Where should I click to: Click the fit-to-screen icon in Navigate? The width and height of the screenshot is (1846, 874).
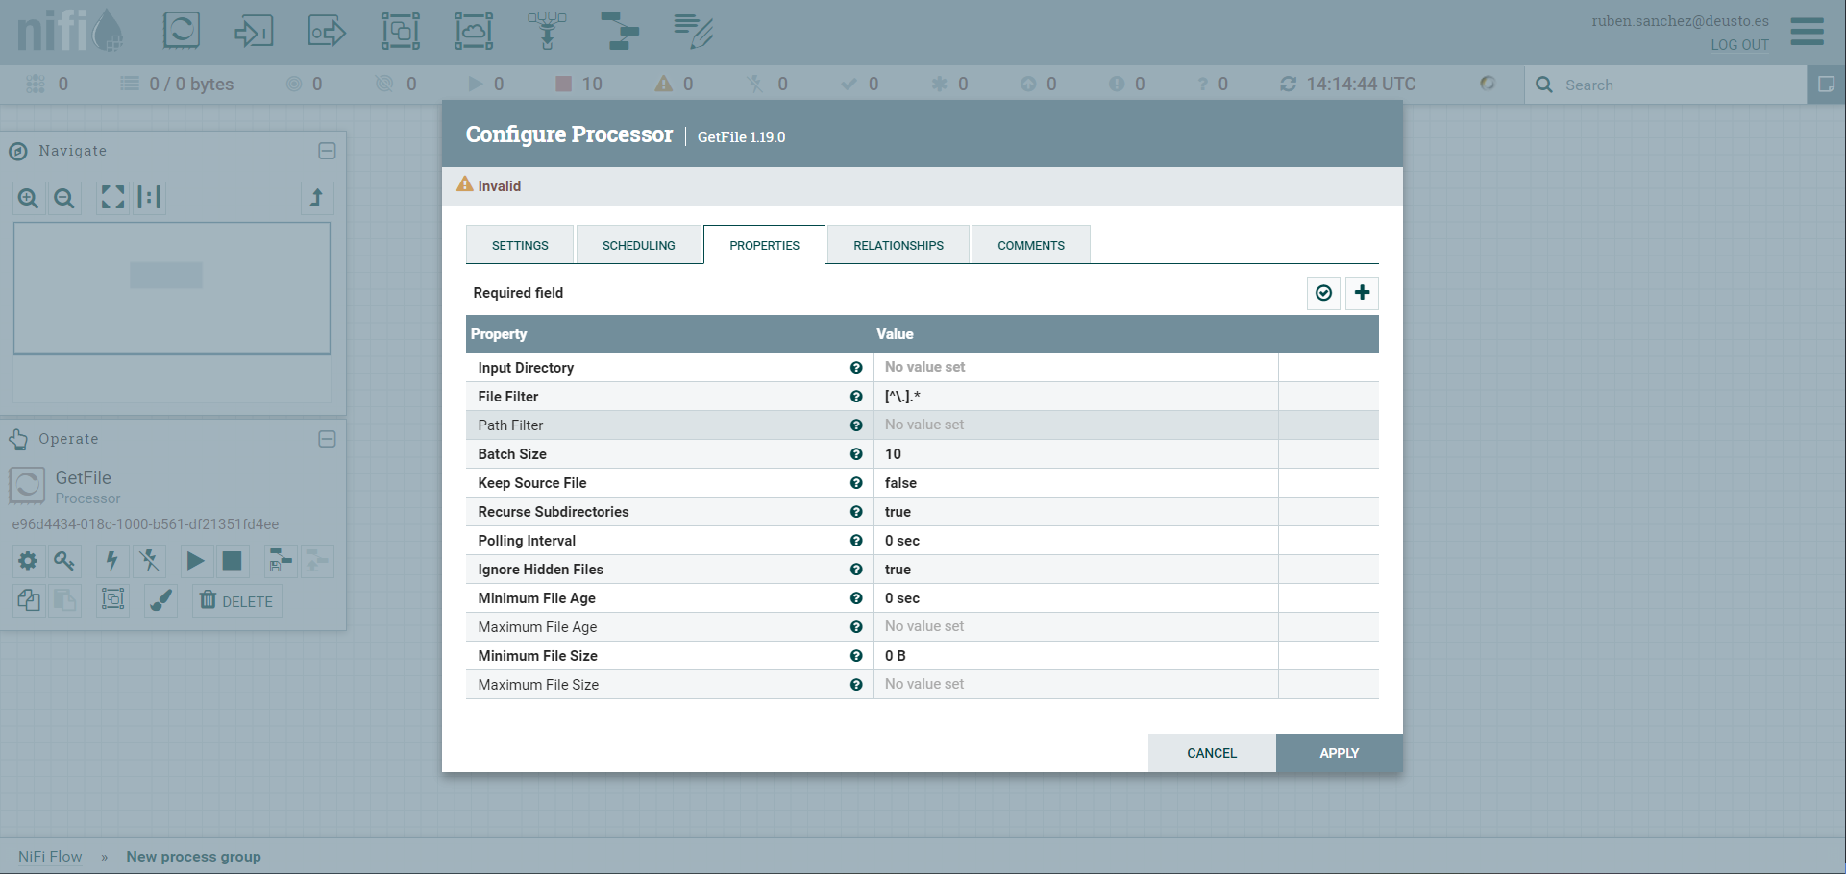point(113,198)
